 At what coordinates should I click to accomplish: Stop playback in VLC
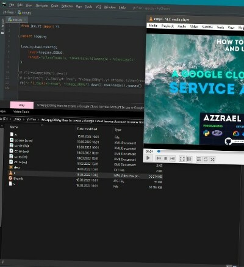165,158
